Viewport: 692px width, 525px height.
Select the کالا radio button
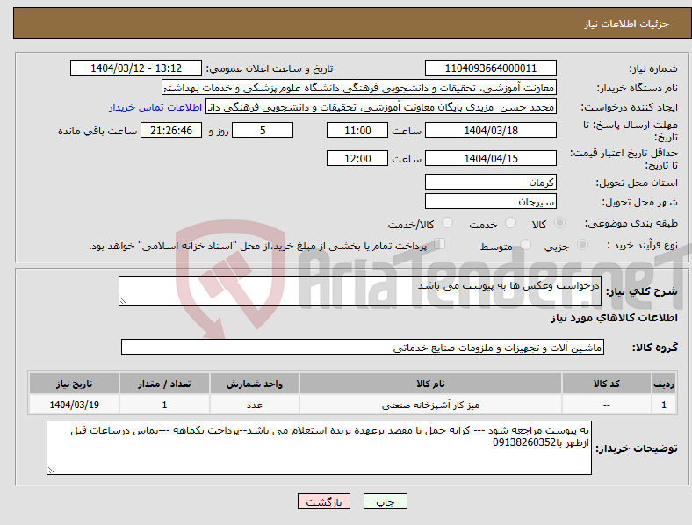pos(559,223)
